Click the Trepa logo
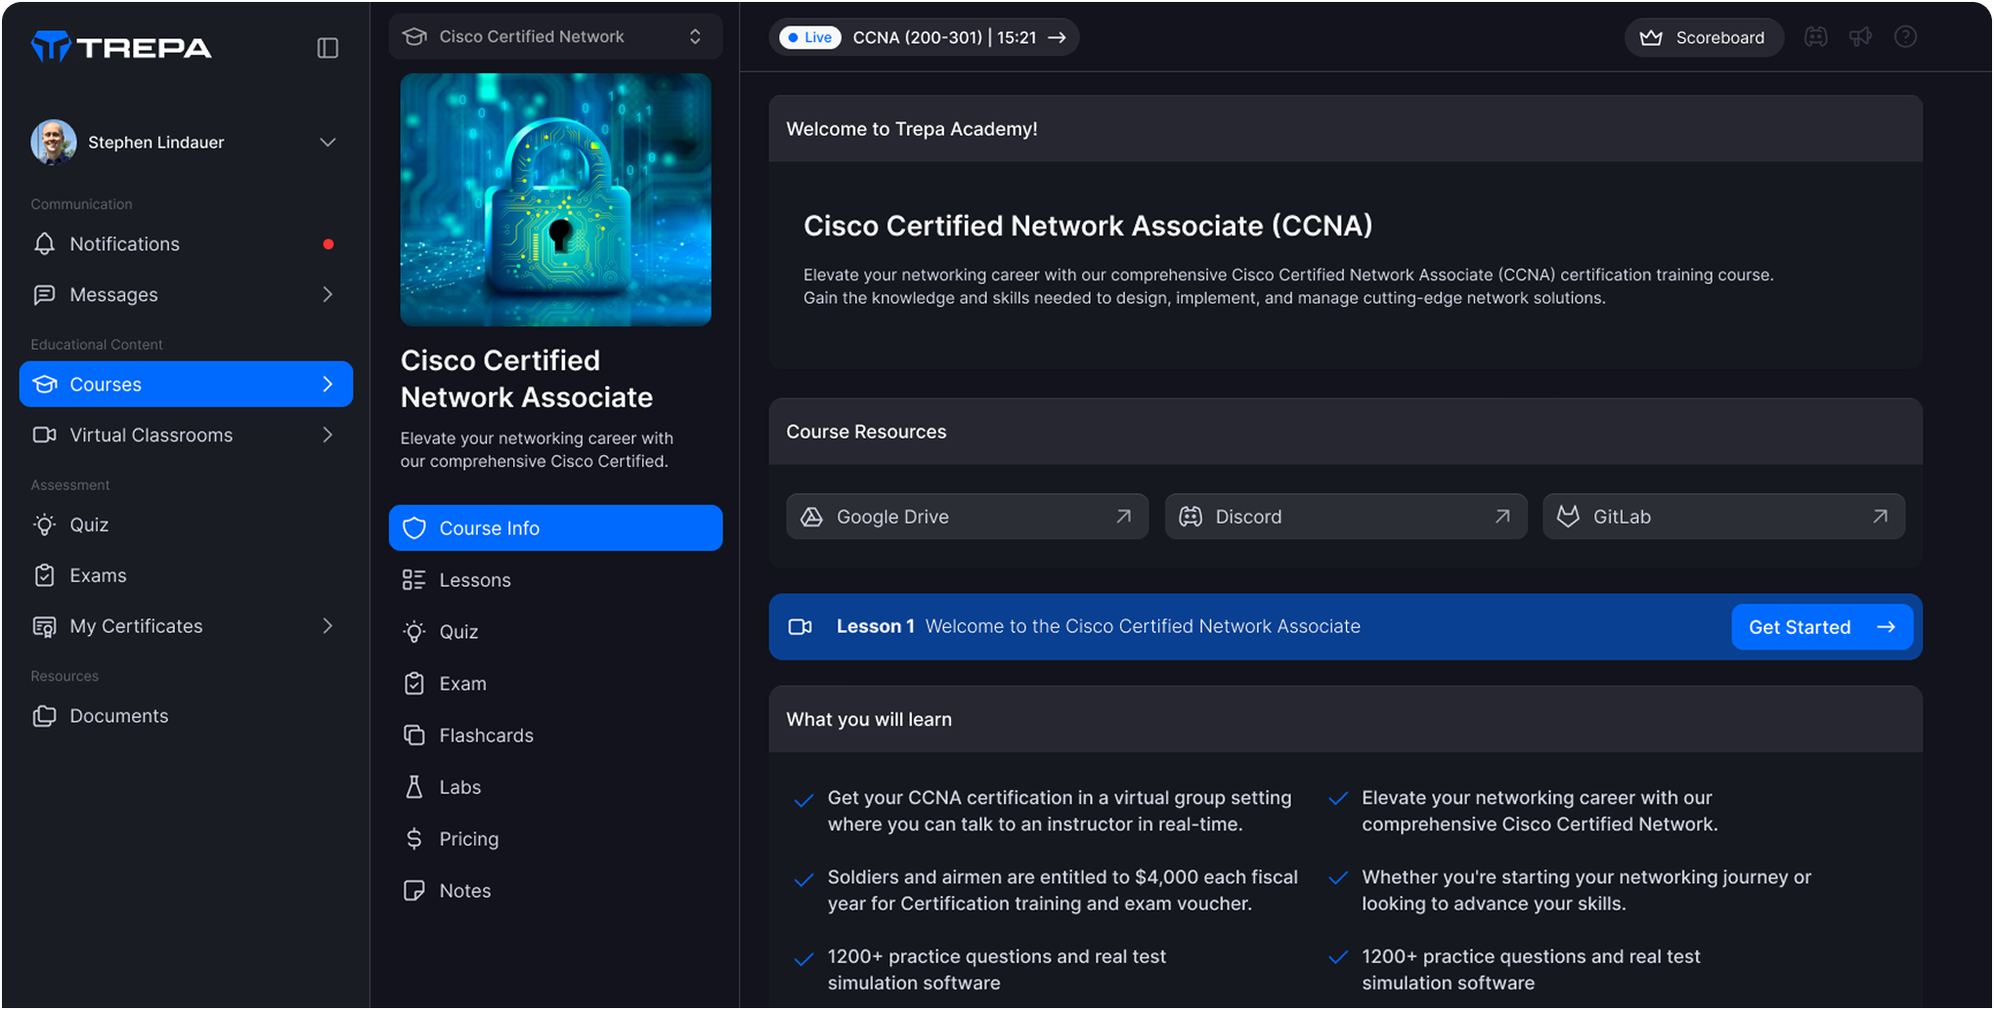Viewport: 1994px width, 1010px height. (x=121, y=47)
